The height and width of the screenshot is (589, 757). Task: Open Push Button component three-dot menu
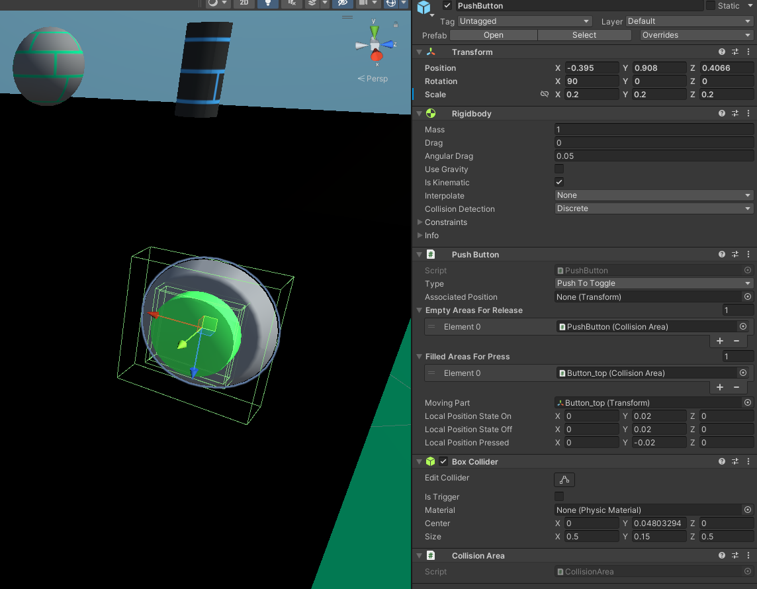[748, 254]
